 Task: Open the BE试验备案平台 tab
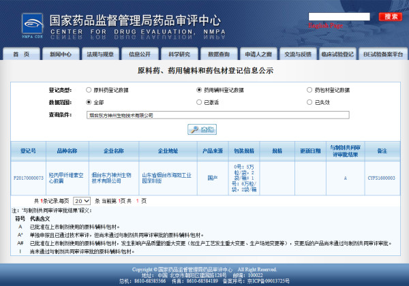point(382,54)
